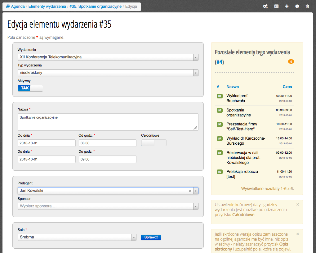
Task: Click the green badge 38 in elements list
Action: point(220,172)
